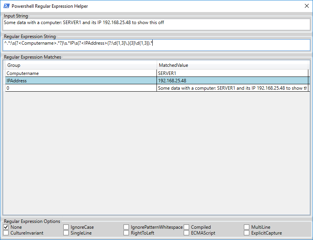The width and height of the screenshot is (313, 240).
Task: Turn on the SingleLine option
Action: point(66,233)
